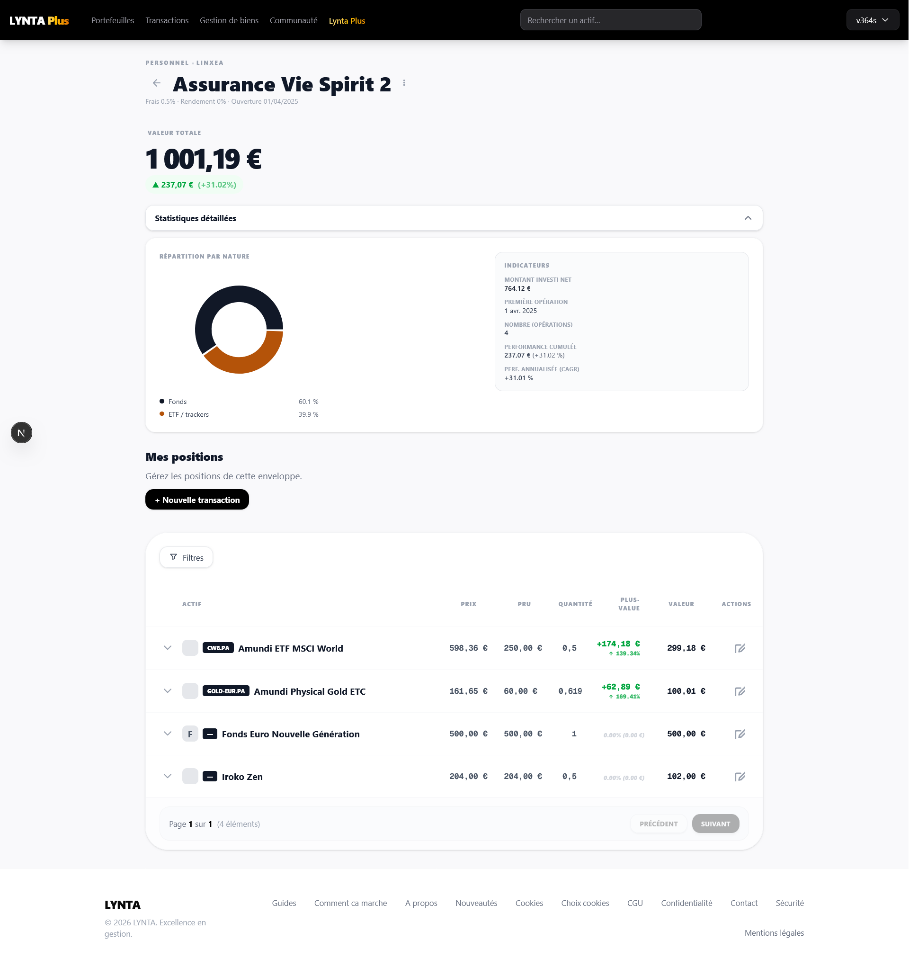Screen dimensions: 909x967
Task: Open the Lynta Plus nav item
Action: pos(347,21)
